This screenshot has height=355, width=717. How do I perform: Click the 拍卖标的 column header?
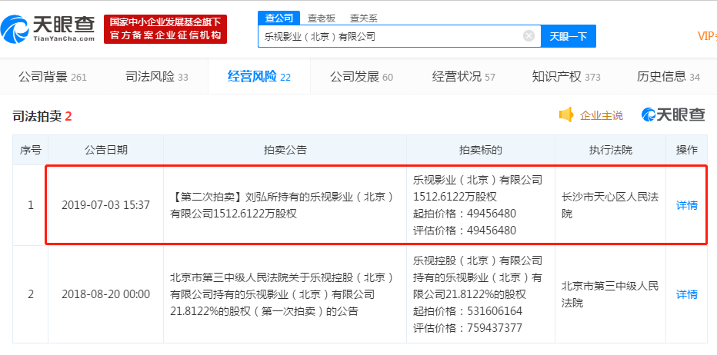click(481, 150)
